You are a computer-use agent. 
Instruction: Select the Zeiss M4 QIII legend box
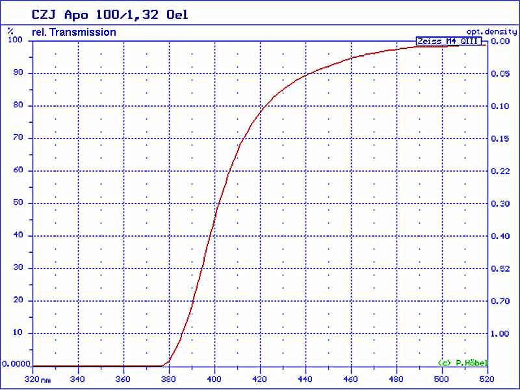(x=448, y=42)
